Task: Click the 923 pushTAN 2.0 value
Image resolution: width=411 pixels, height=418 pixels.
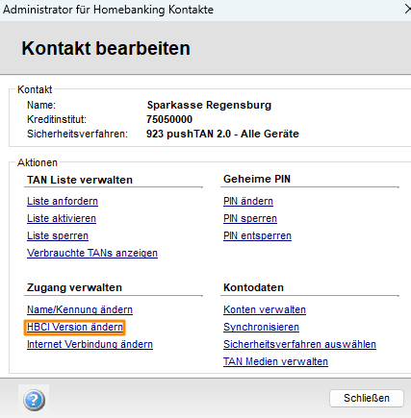Action: pos(222,134)
